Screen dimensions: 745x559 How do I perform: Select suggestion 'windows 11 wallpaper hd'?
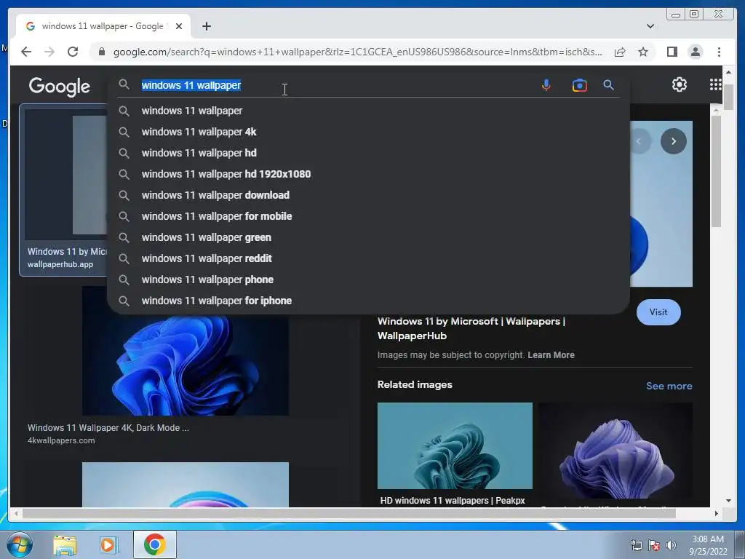point(368,153)
